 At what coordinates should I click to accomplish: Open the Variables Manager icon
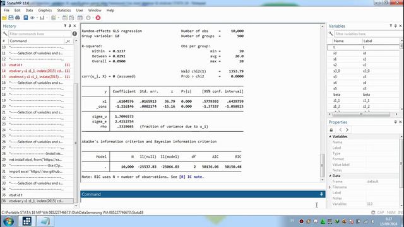pyautogui.click(x=80, y=18)
